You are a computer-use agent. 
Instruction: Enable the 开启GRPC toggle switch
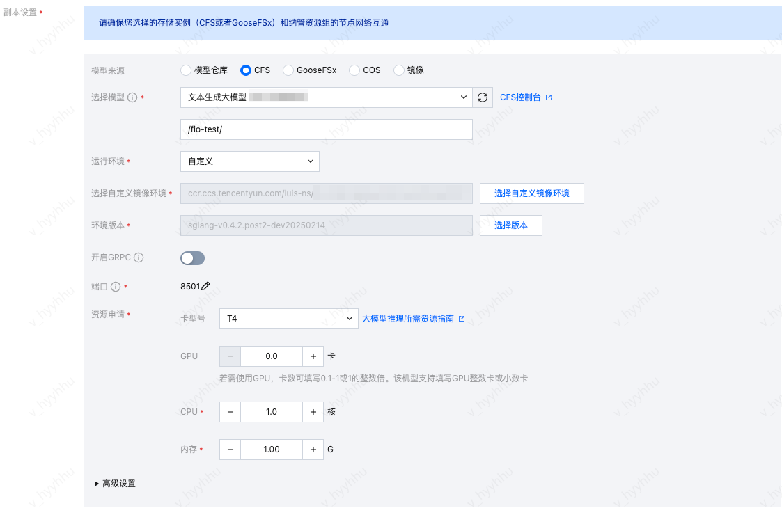coord(192,258)
